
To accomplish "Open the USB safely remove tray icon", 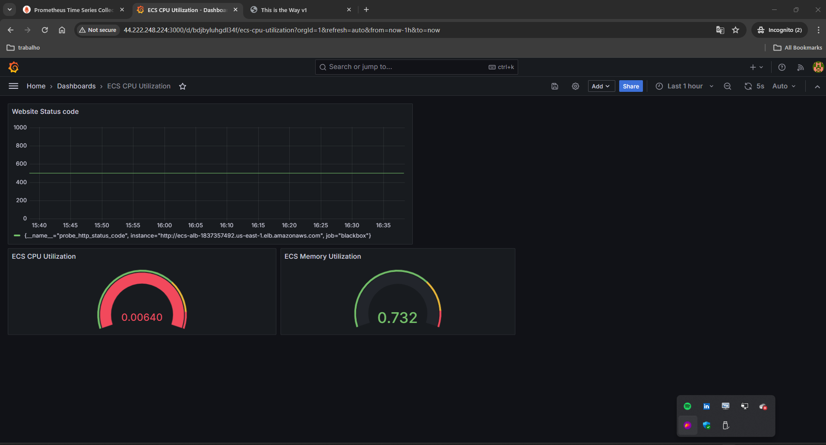I will (725, 425).
